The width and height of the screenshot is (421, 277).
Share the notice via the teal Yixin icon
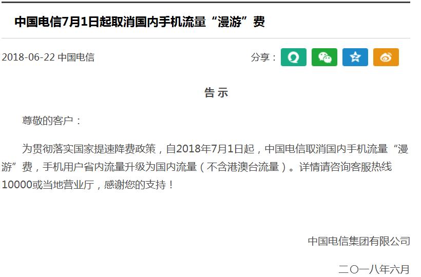(294, 57)
